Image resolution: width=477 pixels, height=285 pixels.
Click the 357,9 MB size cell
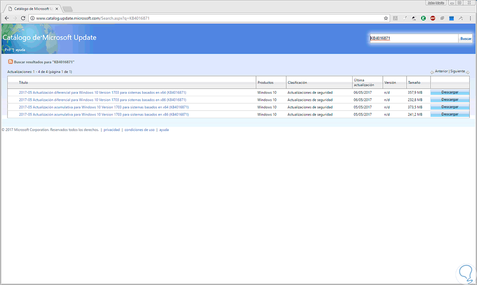tap(414, 92)
